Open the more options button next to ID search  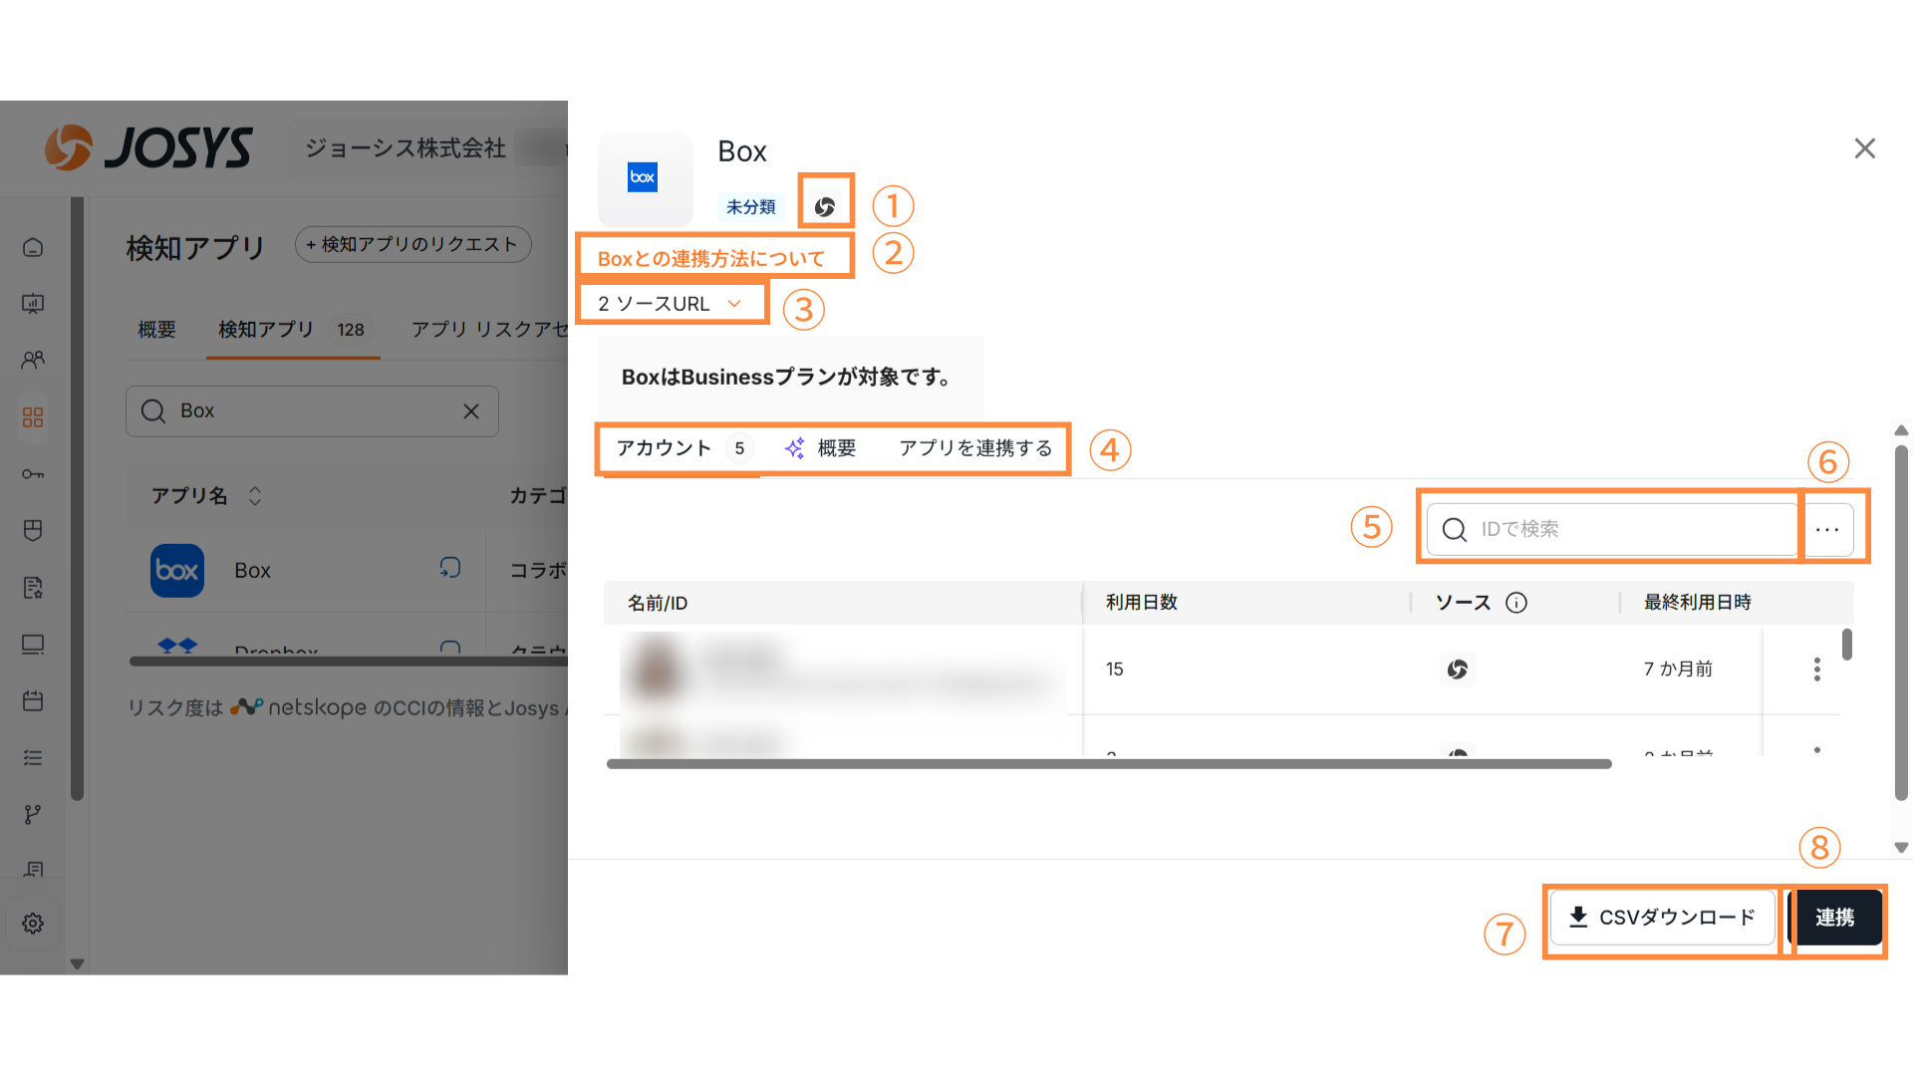pyautogui.click(x=1827, y=529)
